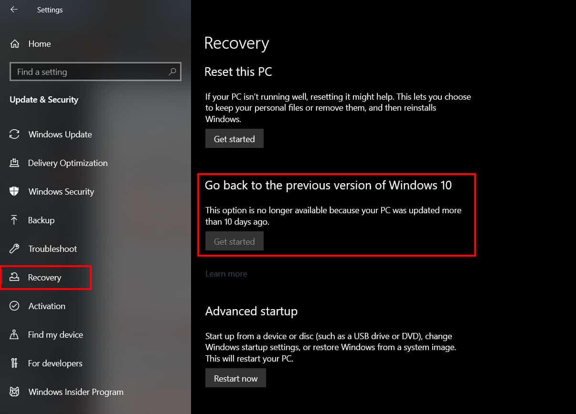The height and width of the screenshot is (414, 576).
Task: Select the Backup settings icon
Action: click(x=15, y=220)
